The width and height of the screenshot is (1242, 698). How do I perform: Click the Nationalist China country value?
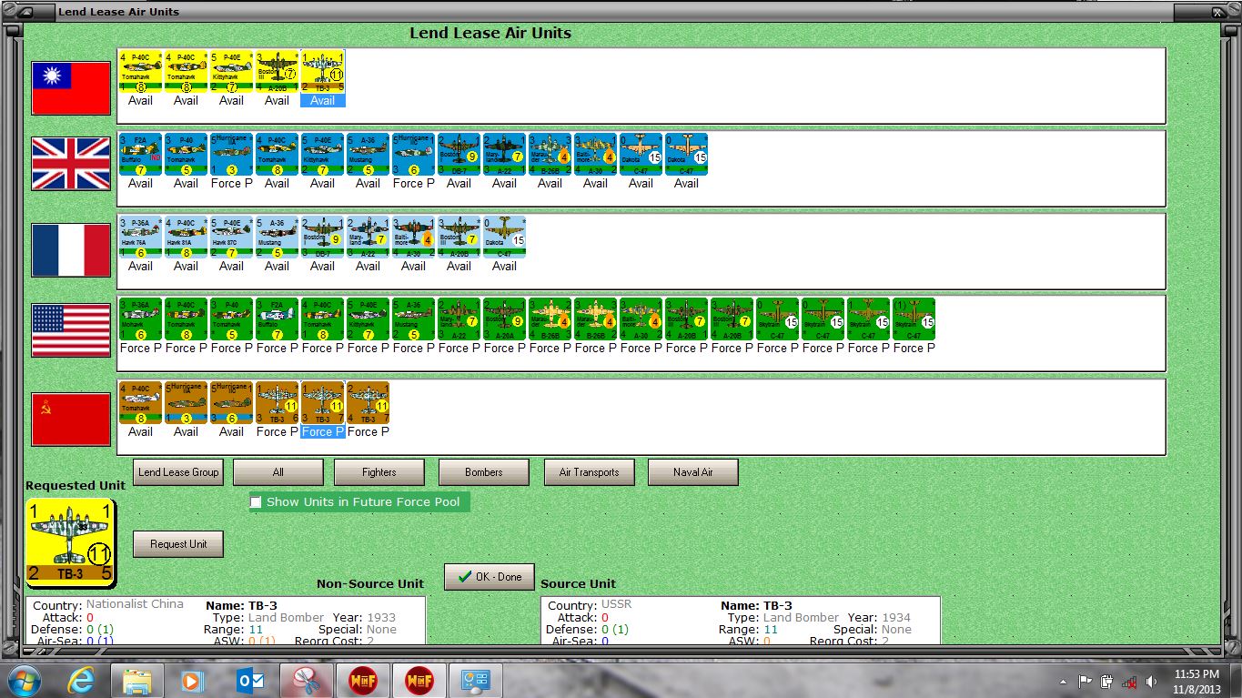[x=135, y=604]
